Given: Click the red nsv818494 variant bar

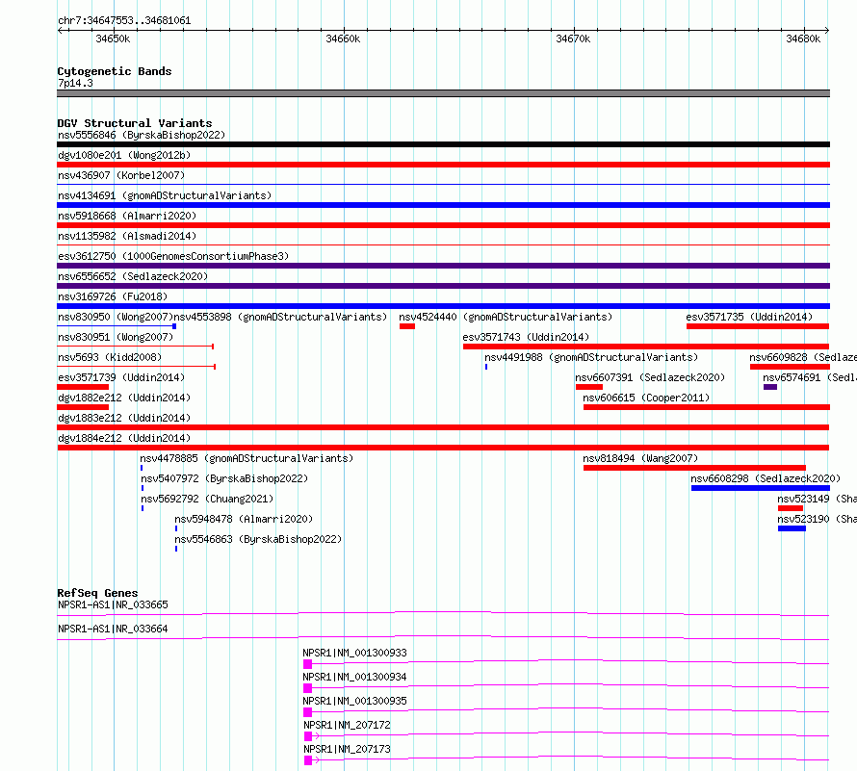Looking at the screenshot, I should 694,468.
